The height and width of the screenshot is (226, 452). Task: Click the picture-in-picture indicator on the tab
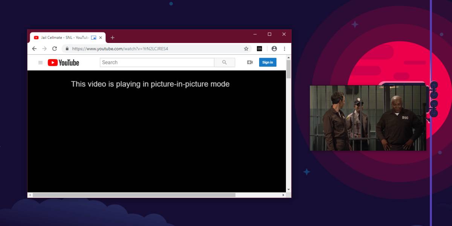pos(93,38)
